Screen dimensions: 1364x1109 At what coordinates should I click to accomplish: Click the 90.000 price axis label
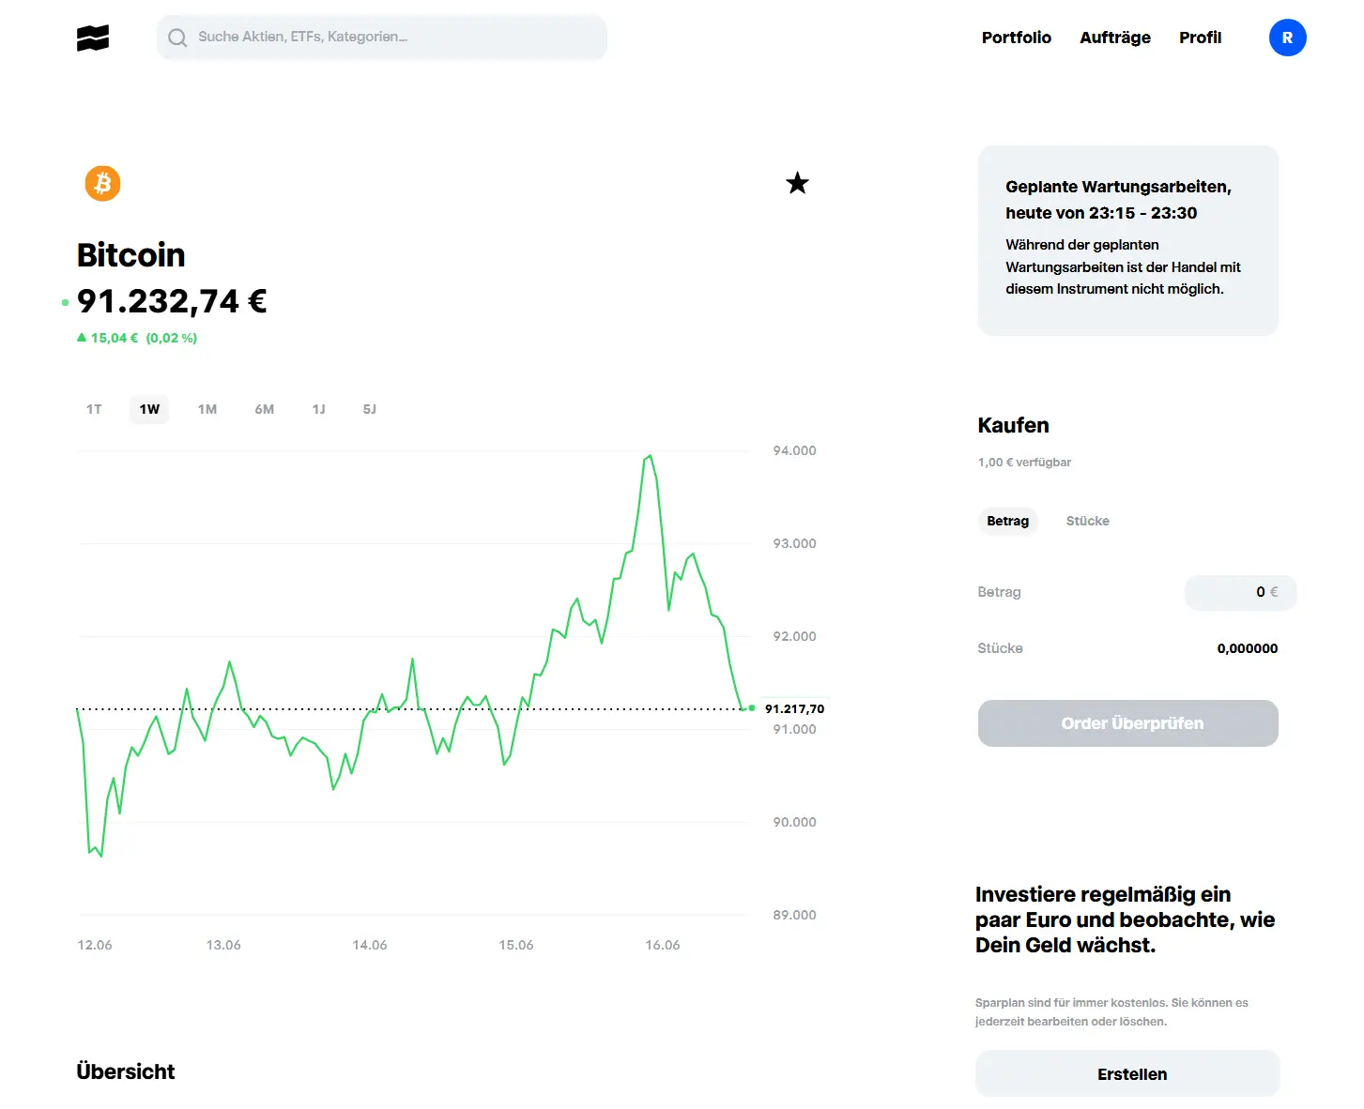tap(794, 822)
